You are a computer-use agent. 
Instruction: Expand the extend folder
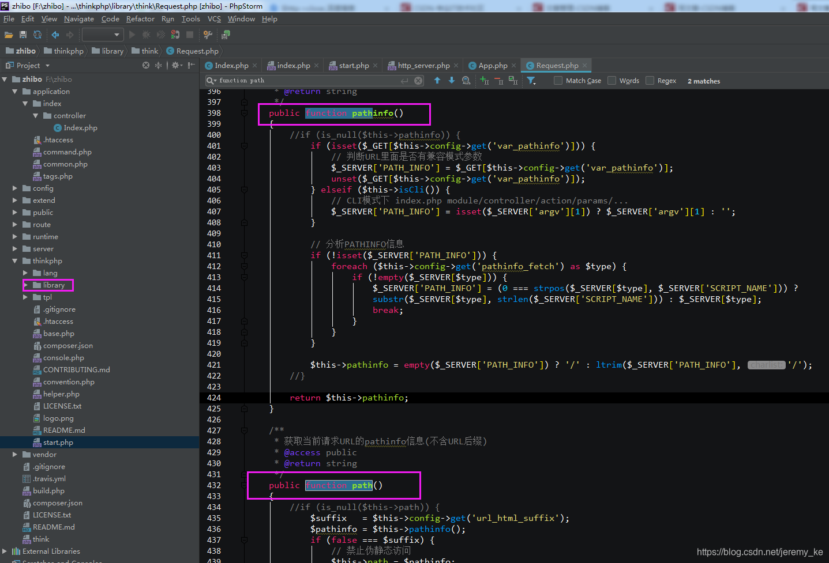point(15,201)
